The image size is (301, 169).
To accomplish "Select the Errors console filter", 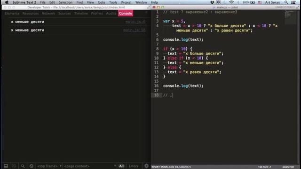I will click(x=134, y=166).
